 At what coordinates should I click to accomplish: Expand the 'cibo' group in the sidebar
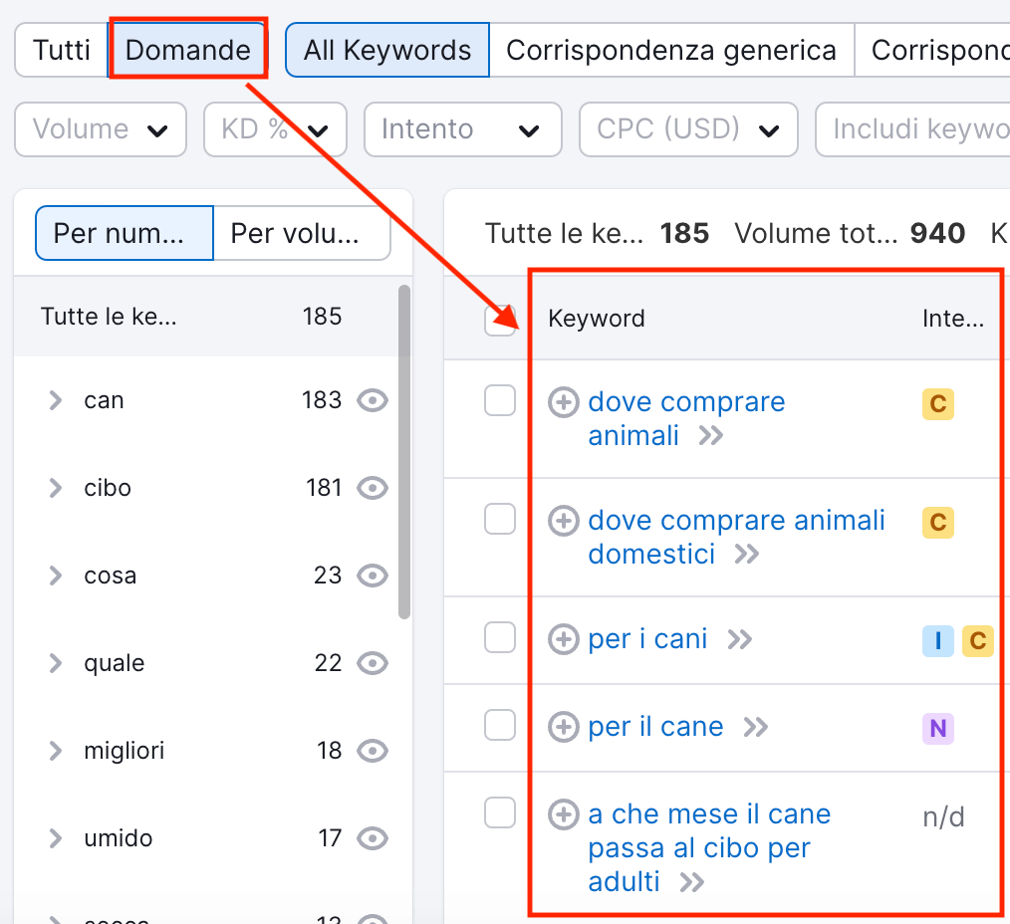[56, 488]
